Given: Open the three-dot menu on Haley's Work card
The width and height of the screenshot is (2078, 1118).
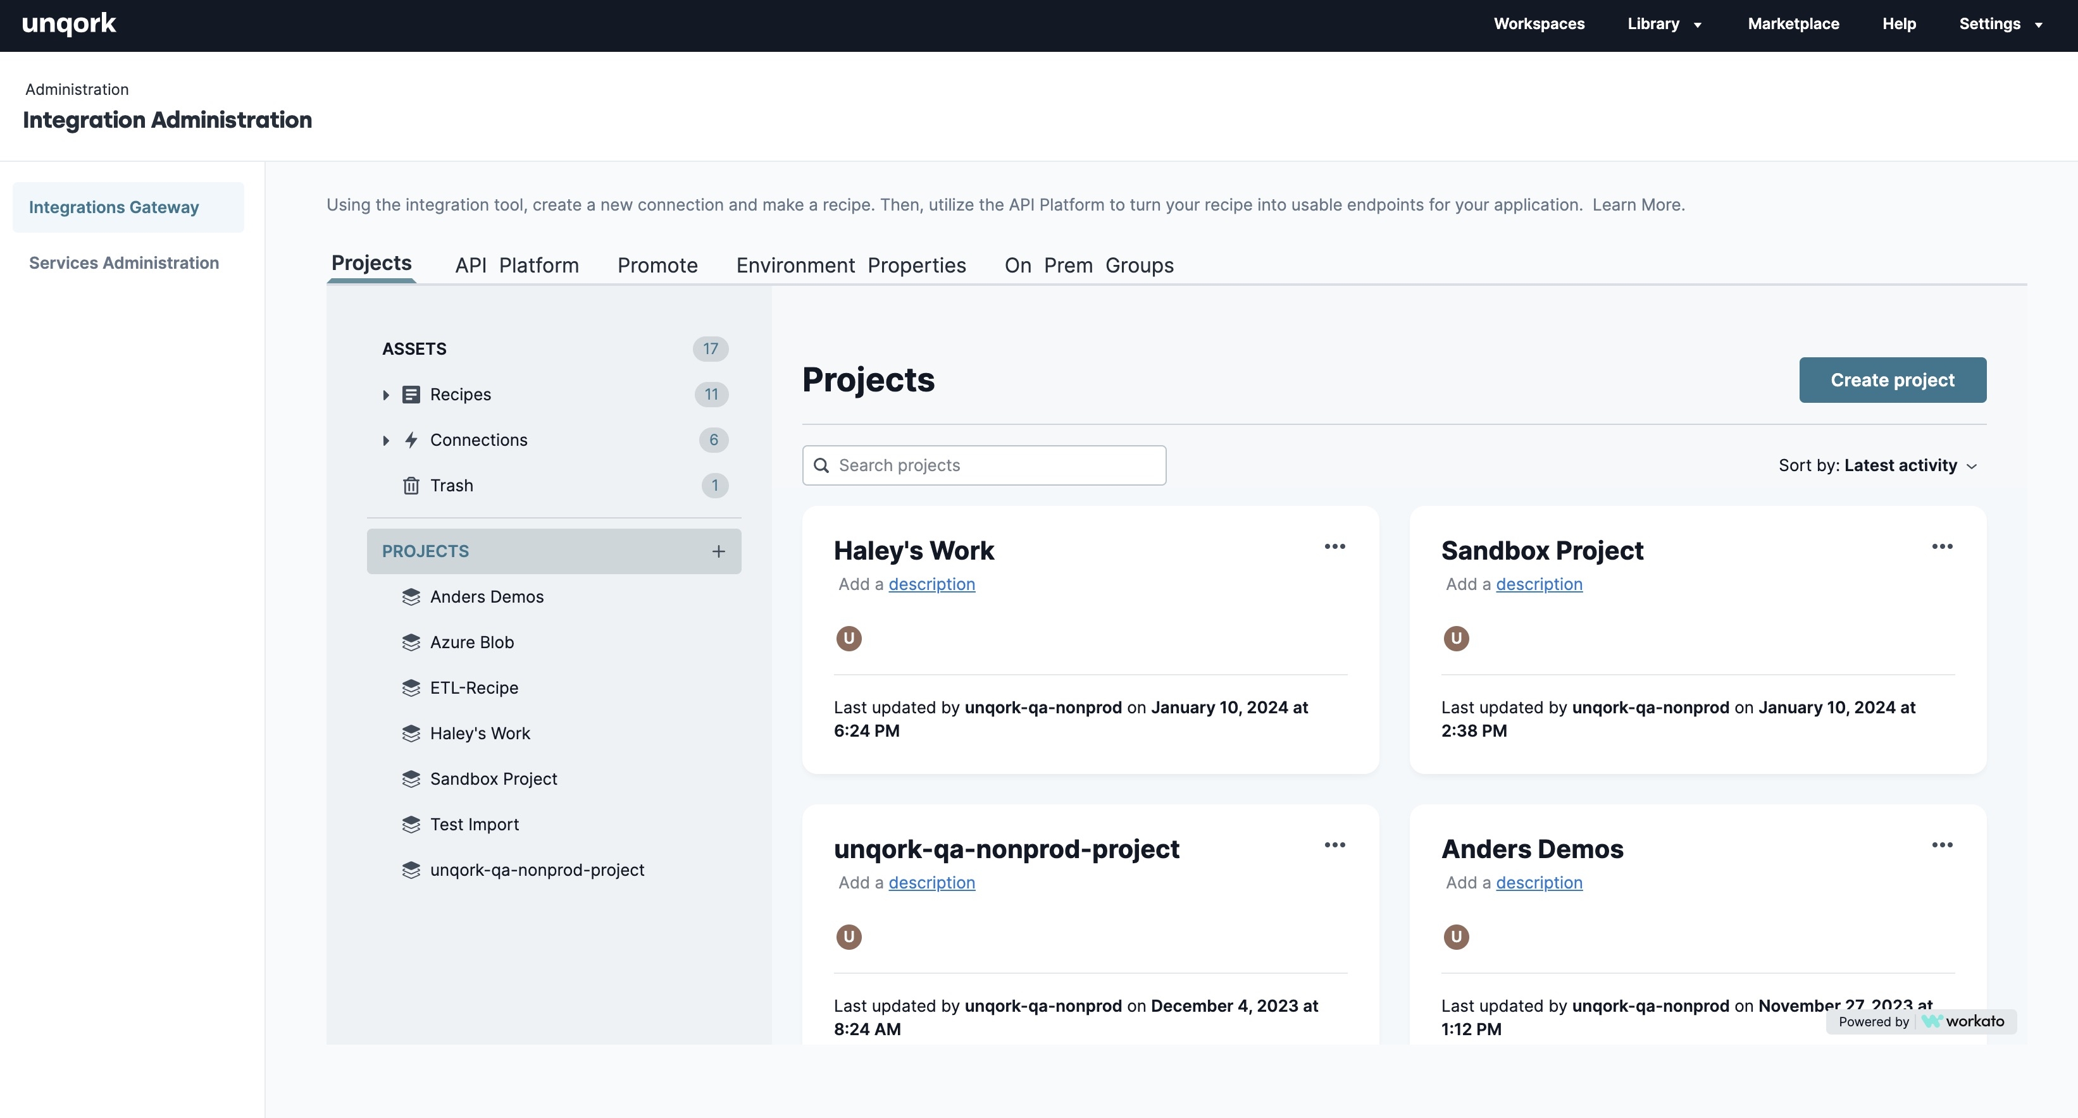Looking at the screenshot, I should click(x=1335, y=546).
